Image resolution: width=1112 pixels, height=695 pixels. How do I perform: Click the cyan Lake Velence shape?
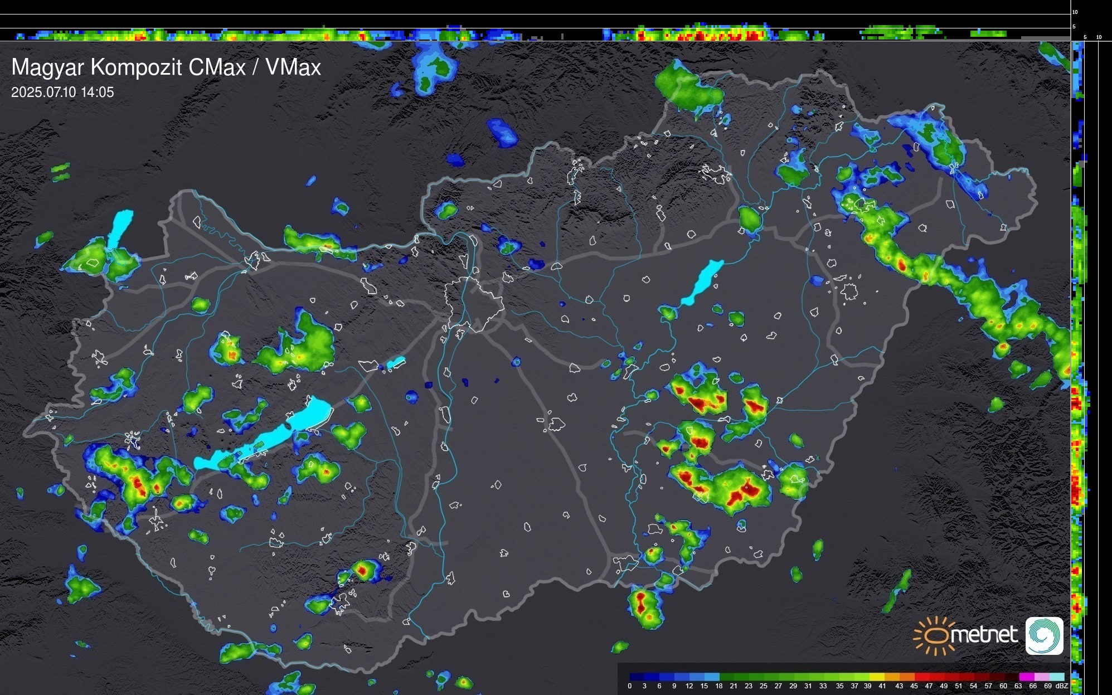(x=396, y=363)
